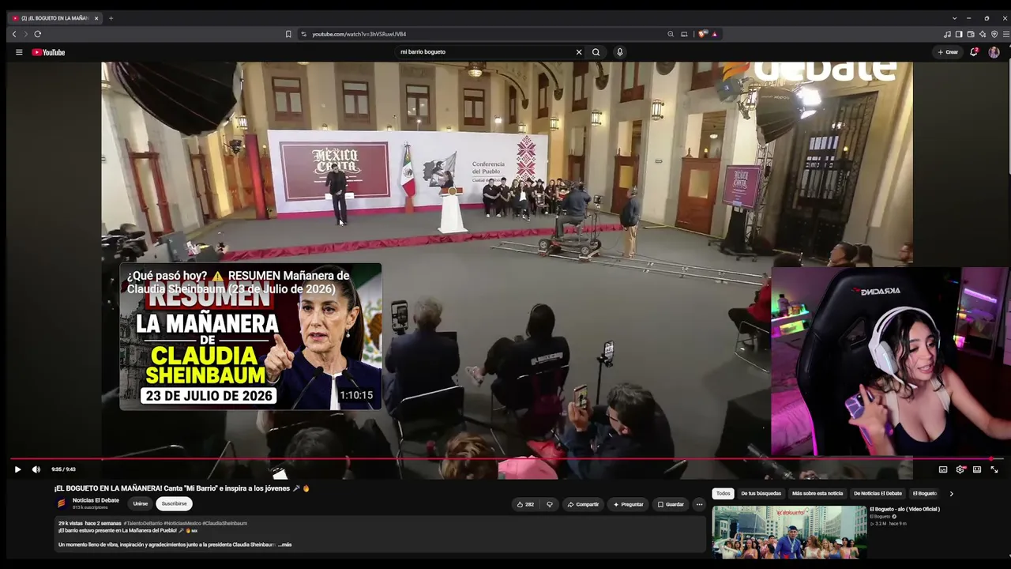Screen dimensions: 1011x569
Task: Open the zoom magnifier in the address bar
Action: pyautogui.click(x=671, y=34)
